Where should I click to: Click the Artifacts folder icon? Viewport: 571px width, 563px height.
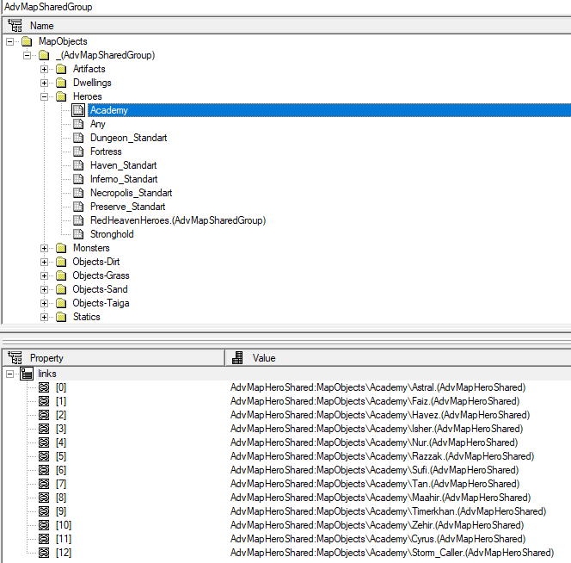61,69
